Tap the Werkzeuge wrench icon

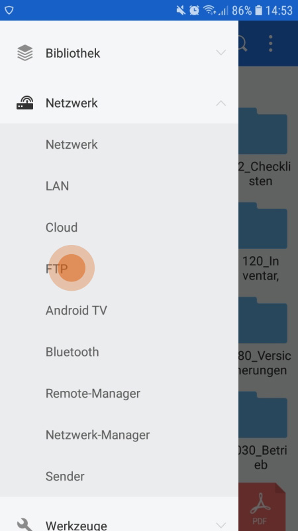(x=25, y=525)
